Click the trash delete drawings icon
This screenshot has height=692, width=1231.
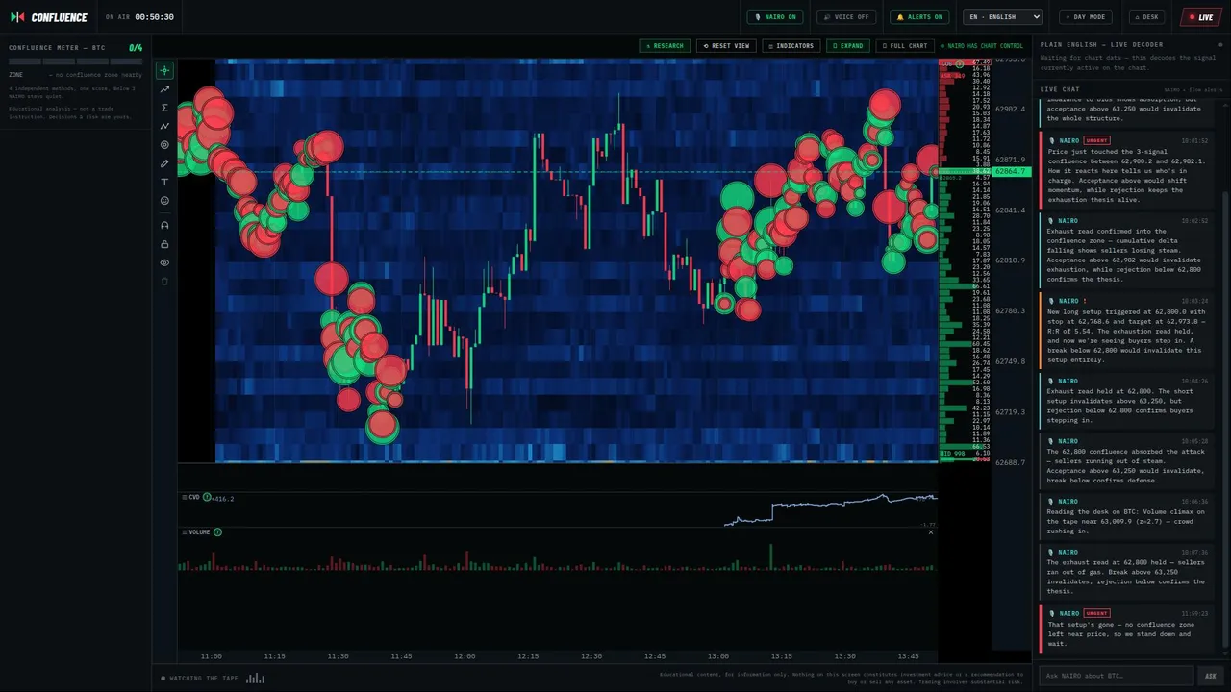coord(164,282)
